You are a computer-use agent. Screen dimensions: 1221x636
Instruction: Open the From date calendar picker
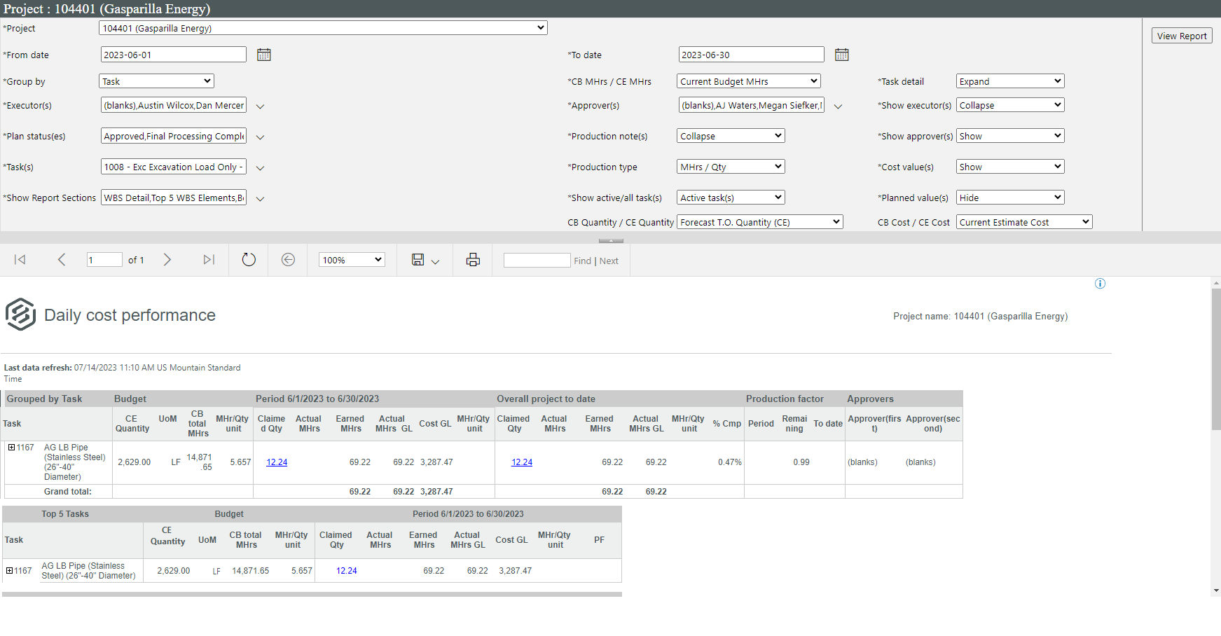263,55
